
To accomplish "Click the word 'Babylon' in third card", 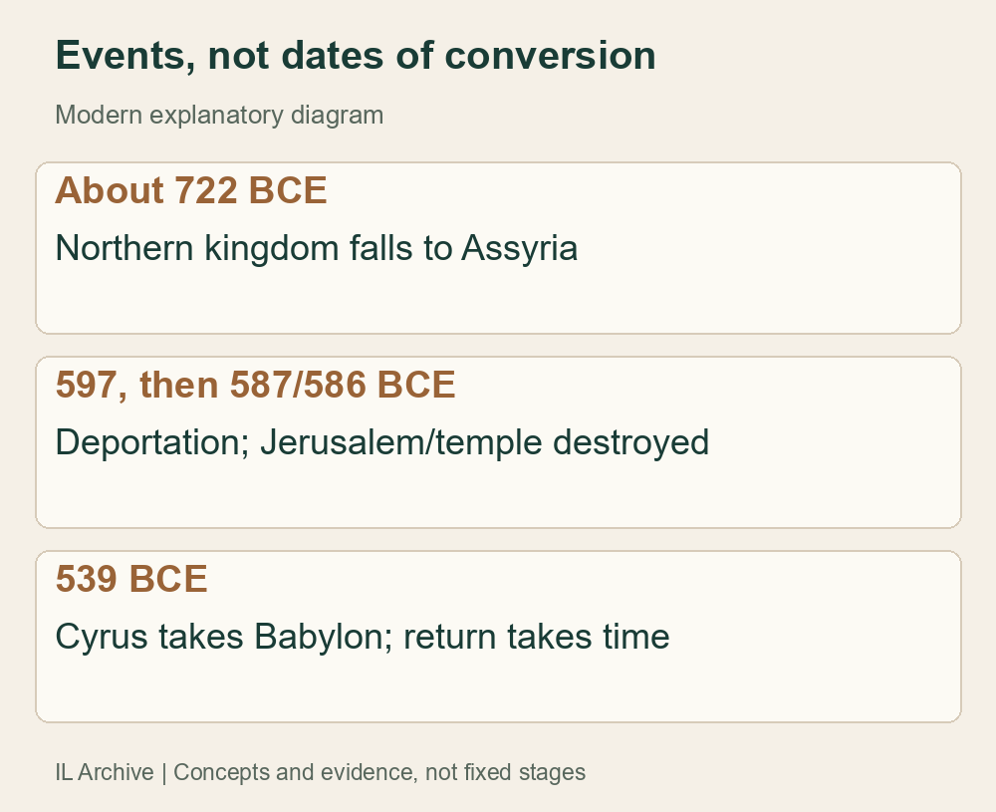I will point(324,637).
